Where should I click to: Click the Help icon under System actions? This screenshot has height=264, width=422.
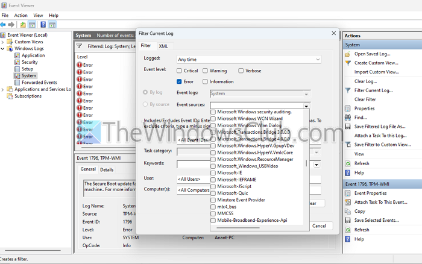[348, 173]
